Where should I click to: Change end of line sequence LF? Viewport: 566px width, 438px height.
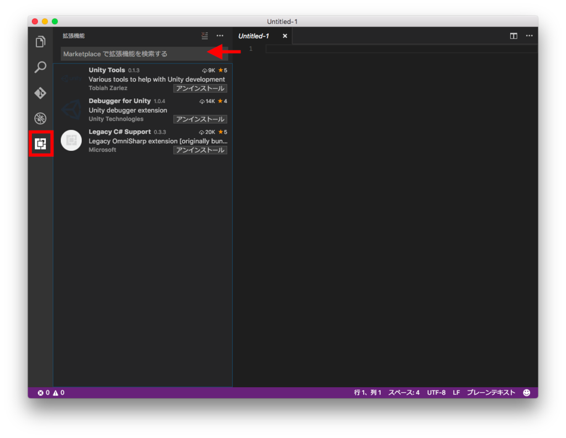[x=456, y=393]
